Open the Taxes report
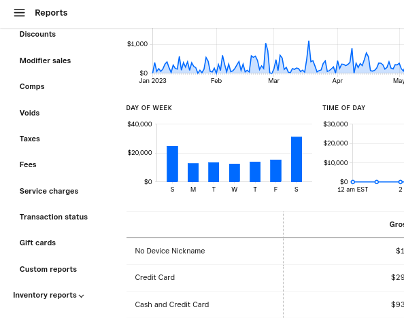This screenshot has width=404, height=318. point(30,139)
